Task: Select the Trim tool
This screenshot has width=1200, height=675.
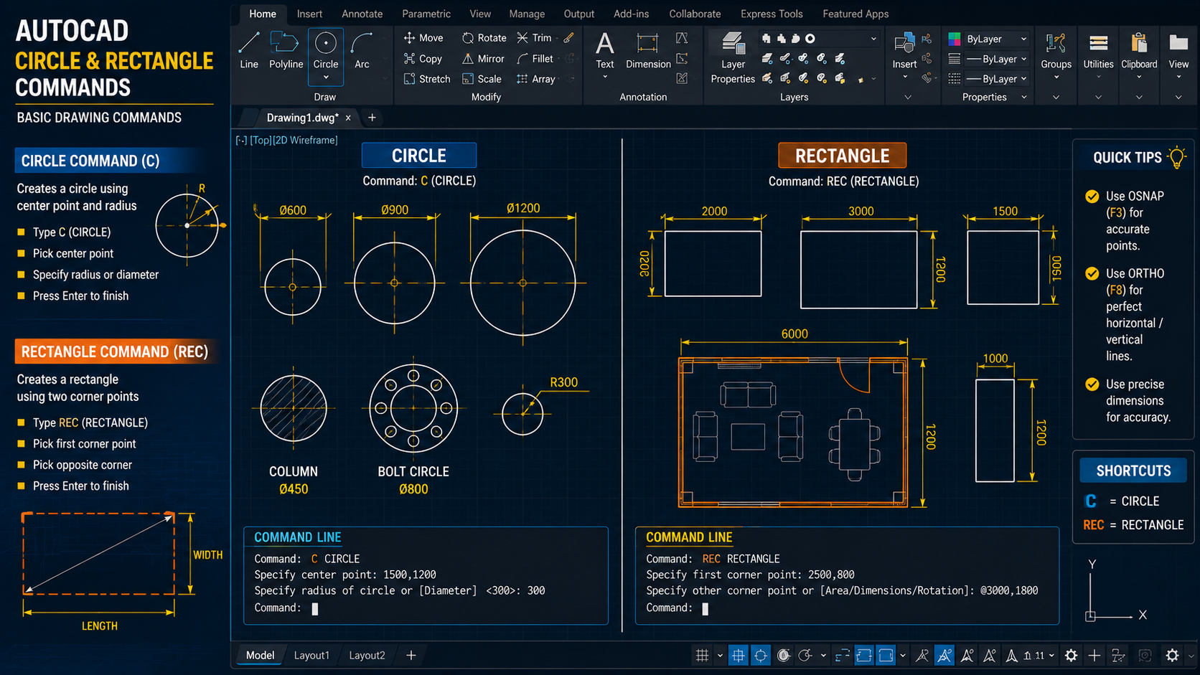Action: tap(534, 38)
